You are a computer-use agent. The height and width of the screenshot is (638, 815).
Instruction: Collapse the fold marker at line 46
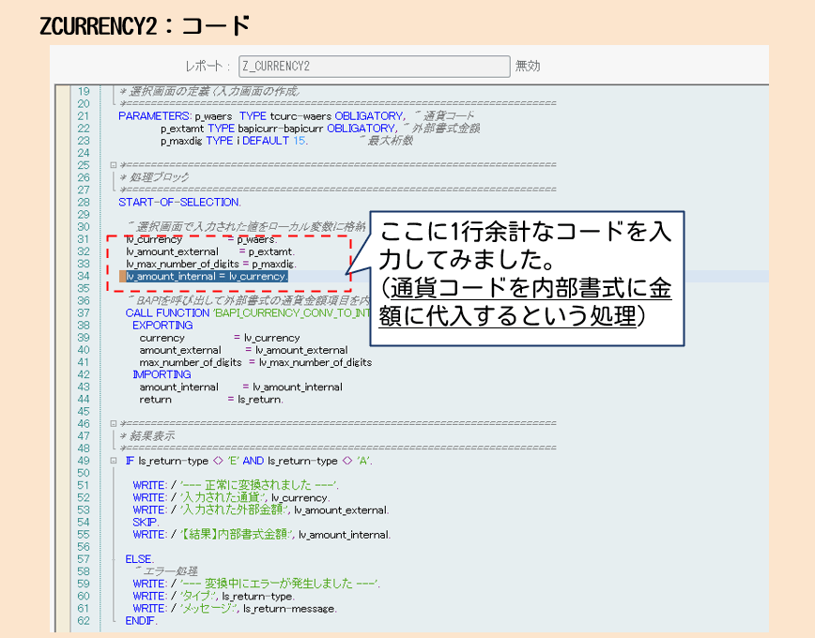click(114, 424)
